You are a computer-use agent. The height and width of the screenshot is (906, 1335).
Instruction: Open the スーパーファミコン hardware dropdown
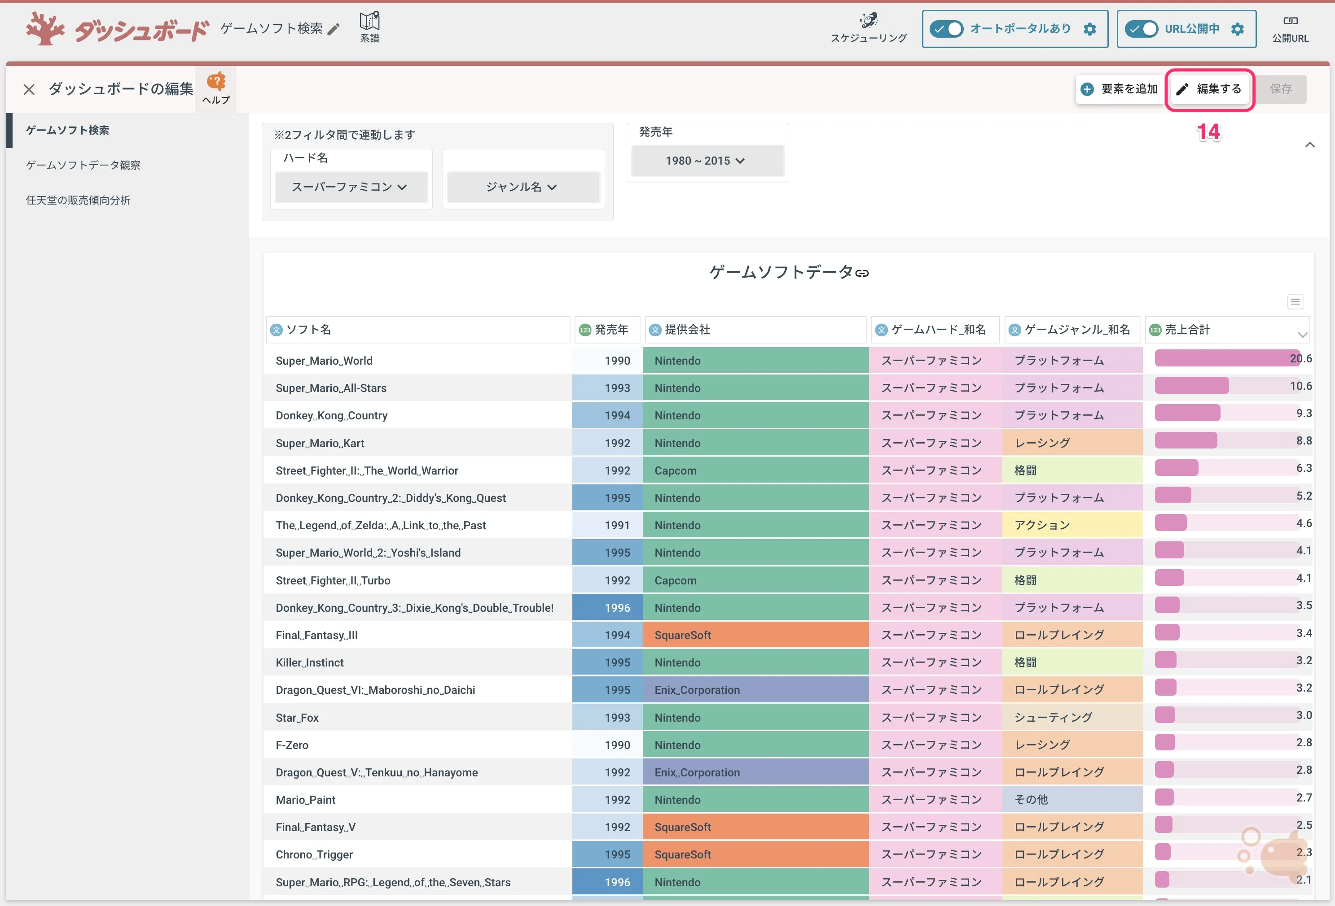(351, 187)
